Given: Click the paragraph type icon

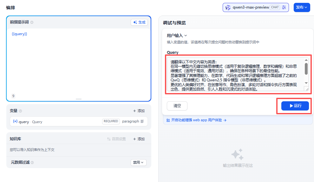Looking at the screenshot, I should (142, 121).
